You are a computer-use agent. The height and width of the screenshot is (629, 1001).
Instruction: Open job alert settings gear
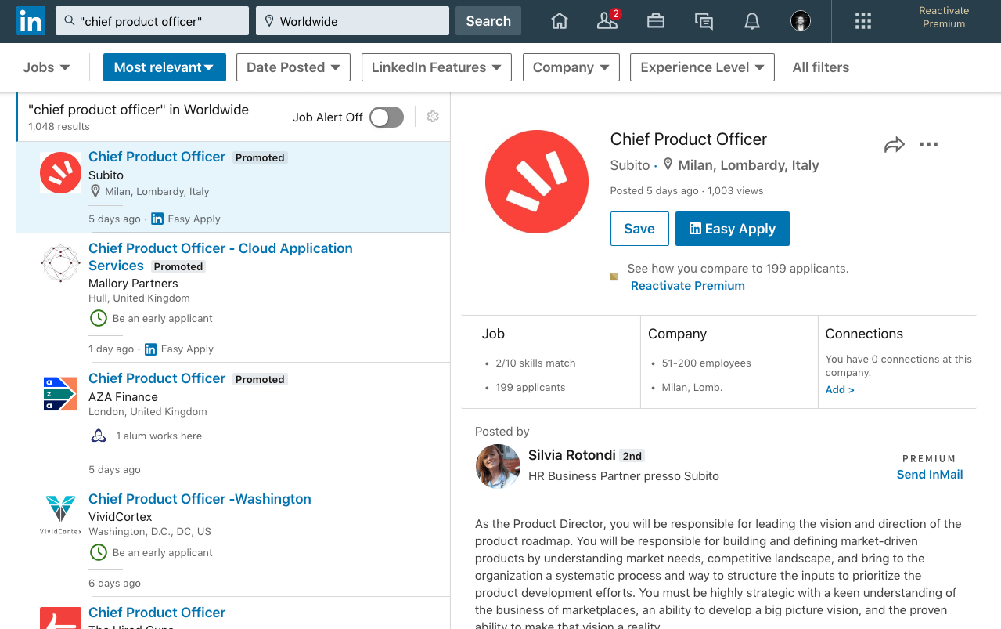433,117
